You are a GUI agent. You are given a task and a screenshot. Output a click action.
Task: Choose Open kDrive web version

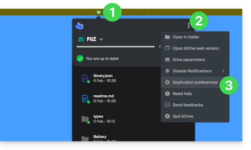[x=195, y=48]
